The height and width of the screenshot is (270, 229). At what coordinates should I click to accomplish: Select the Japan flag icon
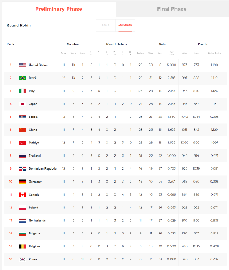tap(23, 104)
